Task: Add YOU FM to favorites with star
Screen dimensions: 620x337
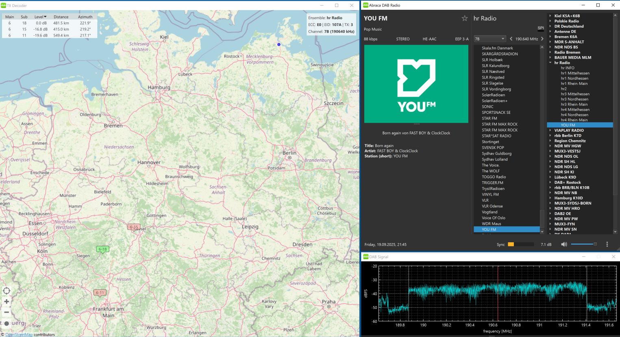Action: pyautogui.click(x=464, y=18)
